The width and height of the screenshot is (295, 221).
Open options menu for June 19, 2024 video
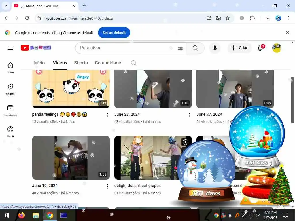coord(107,186)
